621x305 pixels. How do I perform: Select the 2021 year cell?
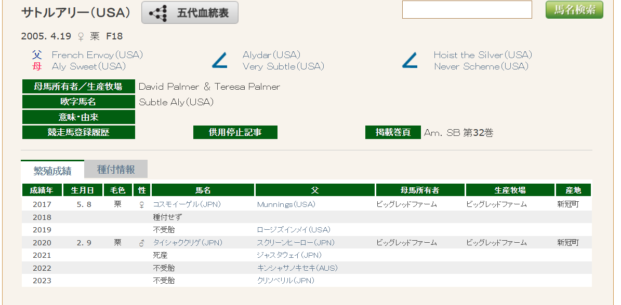pyautogui.click(x=42, y=256)
